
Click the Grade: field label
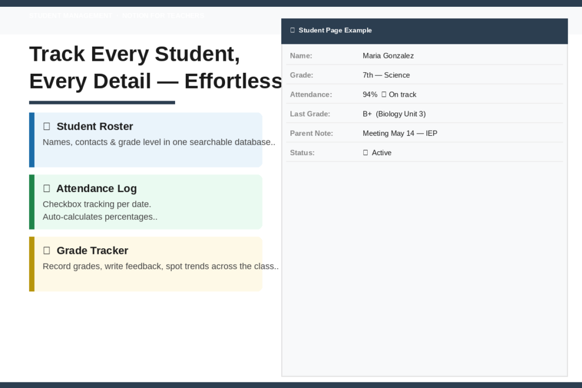pyautogui.click(x=301, y=75)
